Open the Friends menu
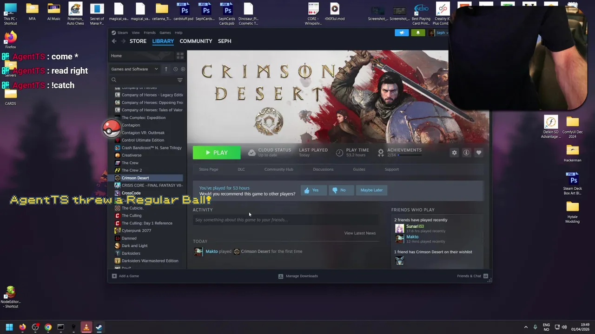Screen dimensions: 595x334 coord(150,32)
